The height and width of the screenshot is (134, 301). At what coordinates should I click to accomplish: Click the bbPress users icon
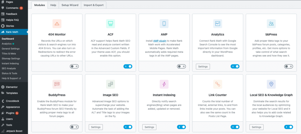point(271,23)
